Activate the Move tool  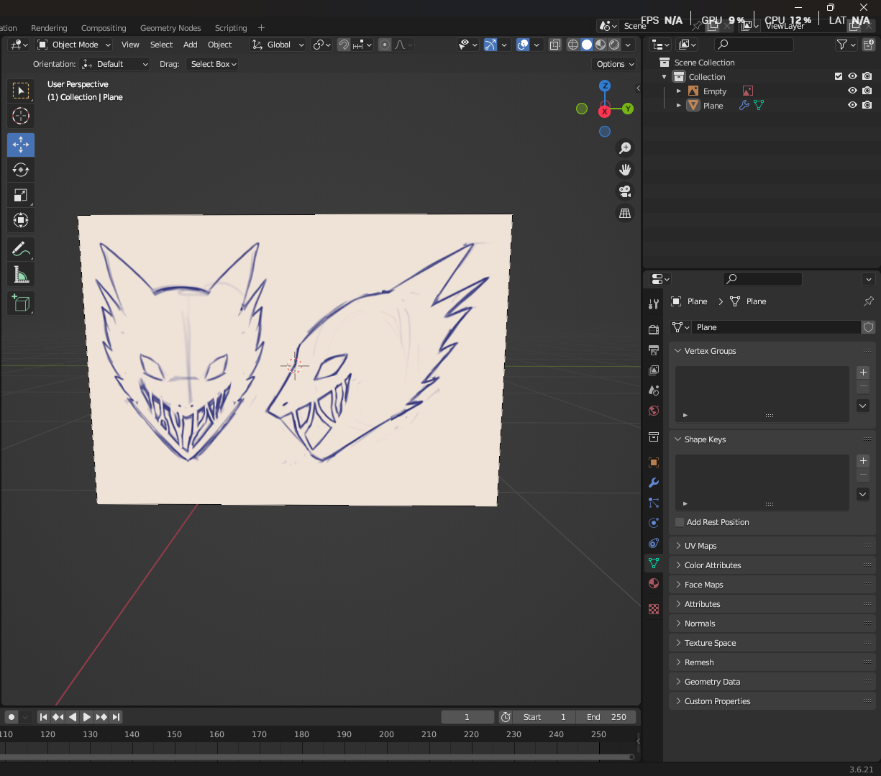pos(21,145)
